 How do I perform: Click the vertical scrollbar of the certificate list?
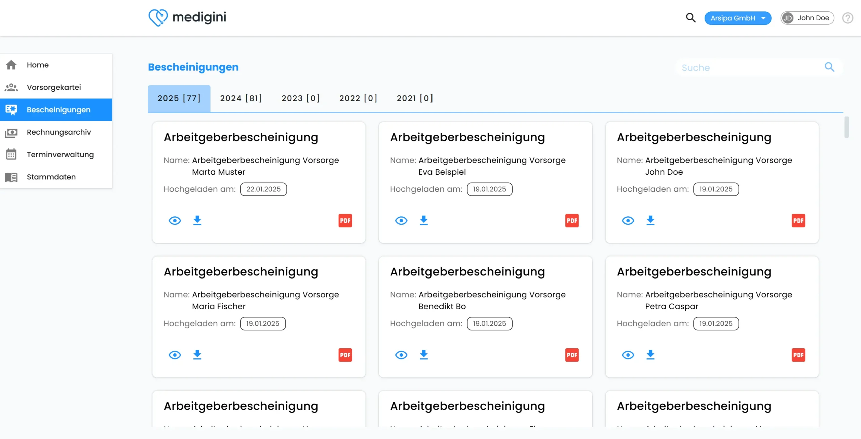[847, 127]
